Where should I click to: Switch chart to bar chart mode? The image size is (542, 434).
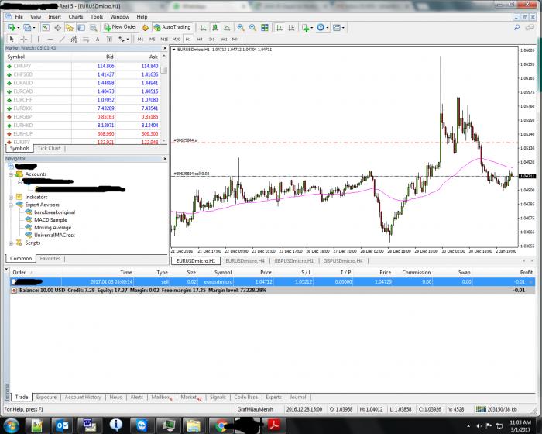click(203, 27)
